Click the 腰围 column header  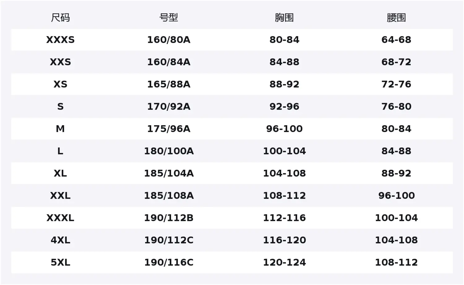click(x=396, y=18)
